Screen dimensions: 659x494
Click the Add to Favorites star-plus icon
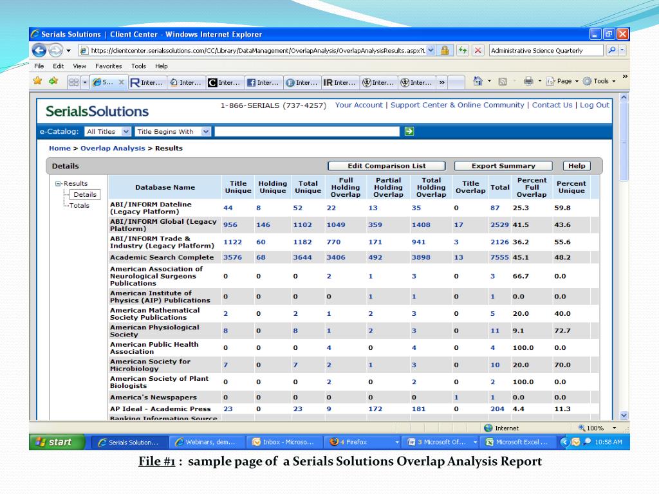click(53, 81)
